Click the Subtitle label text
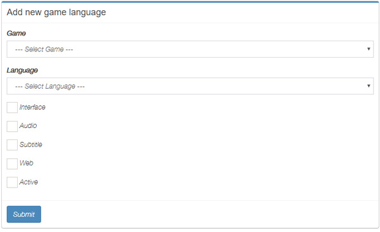 coord(31,145)
